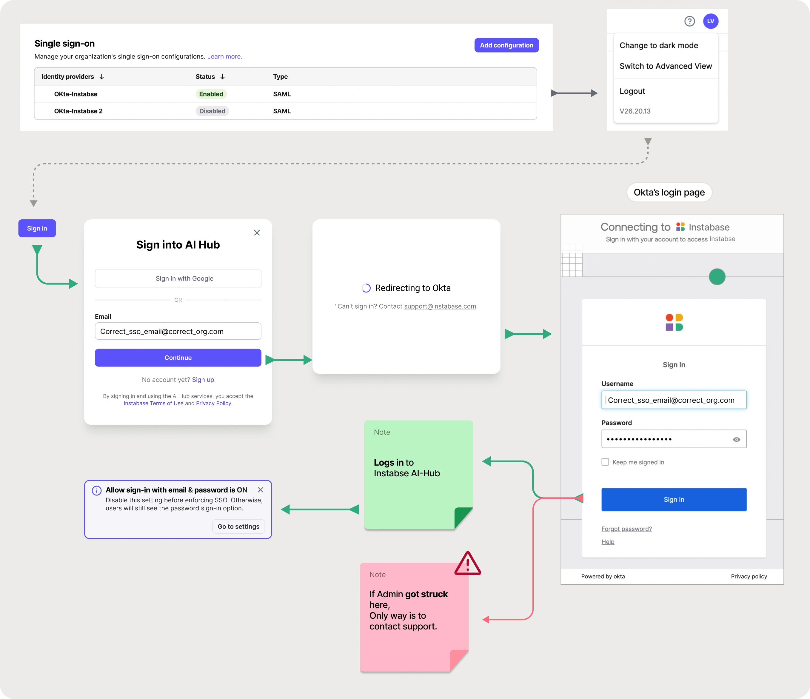Tick the Keep me signed in checkbox
Screen dimensions: 810x699
(605, 462)
